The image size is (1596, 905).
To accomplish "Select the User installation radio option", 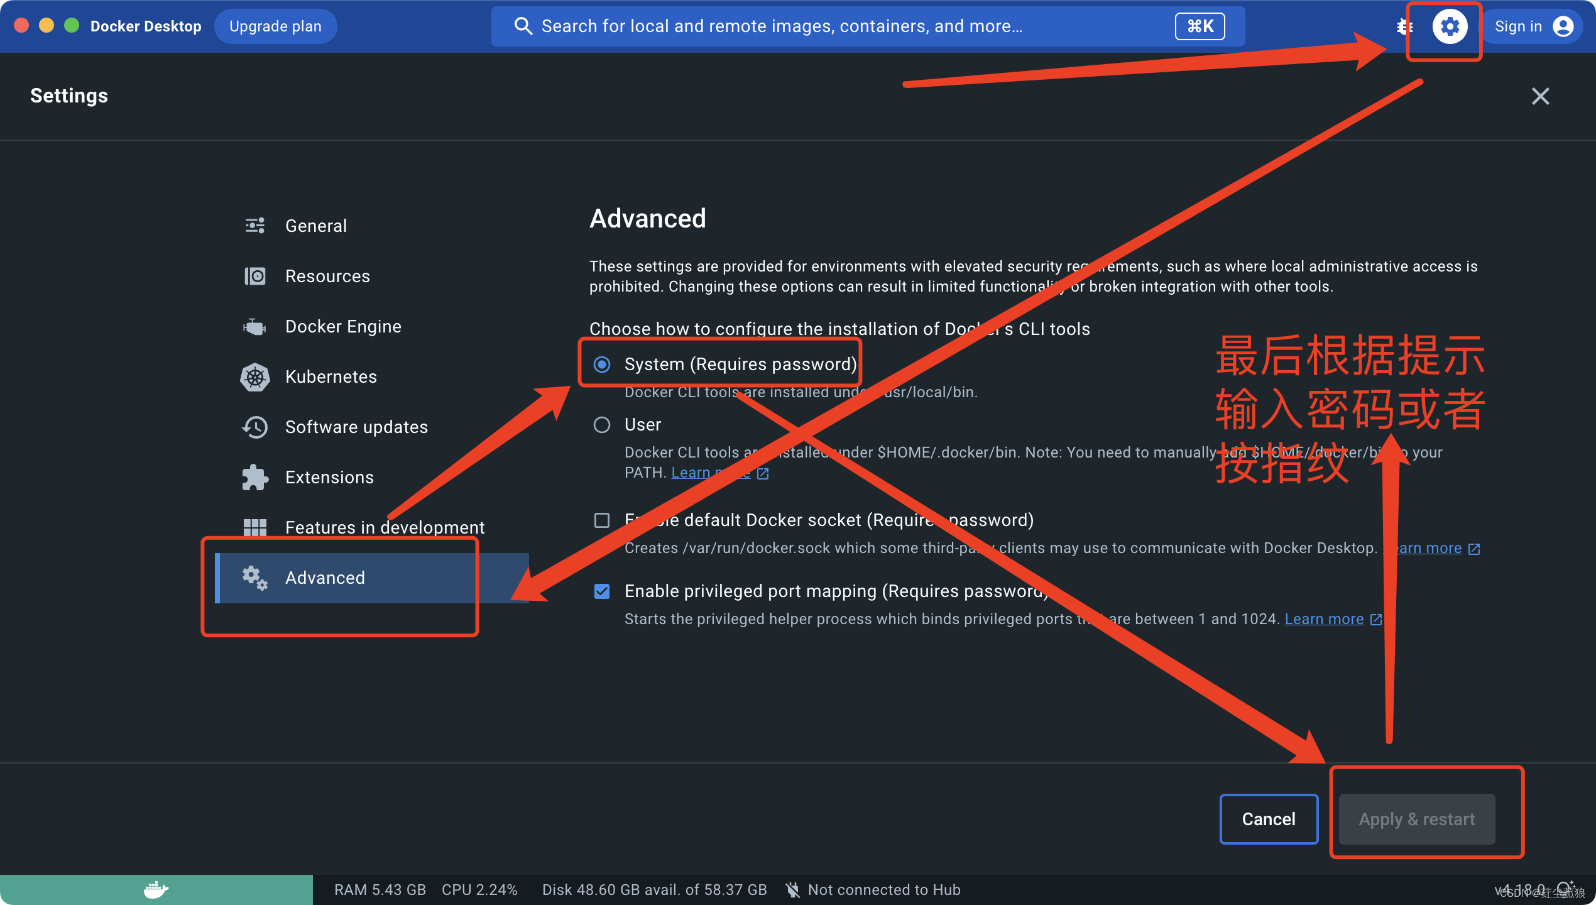I will pyautogui.click(x=602, y=425).
